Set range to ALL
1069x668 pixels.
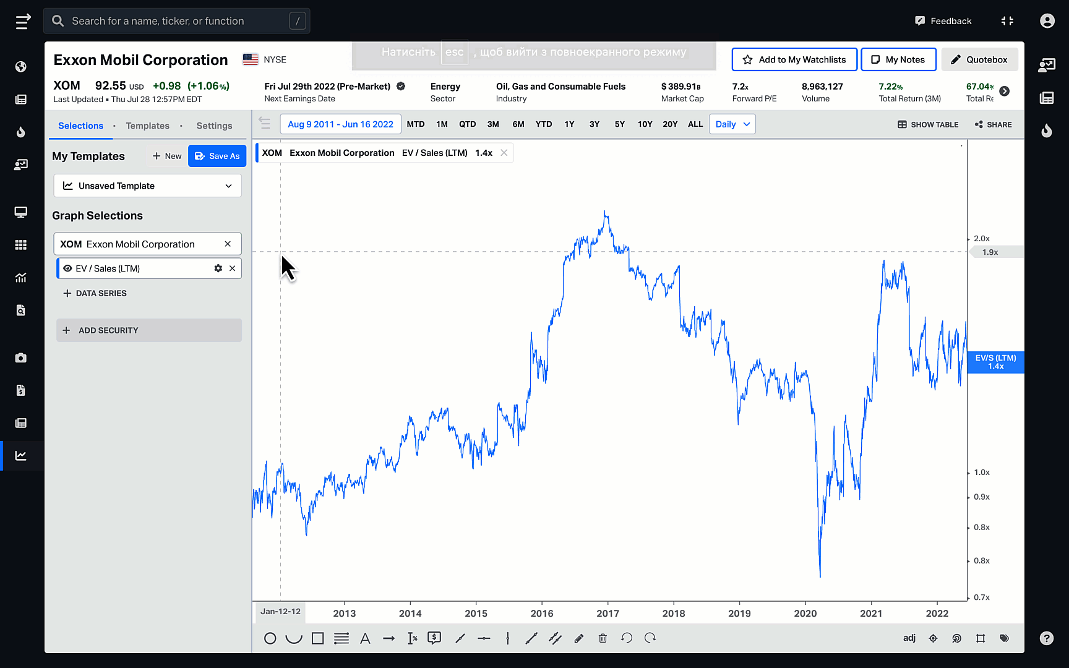tap(695, 124)
